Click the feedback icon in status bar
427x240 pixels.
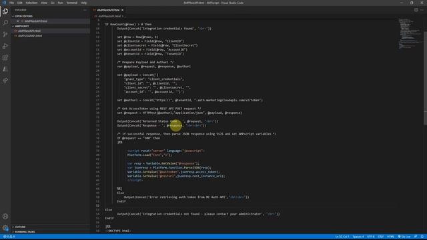416,237
